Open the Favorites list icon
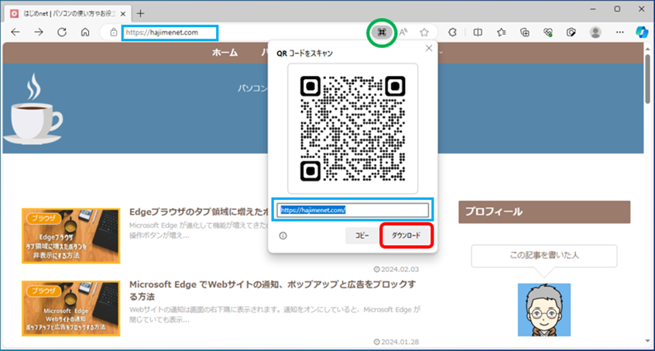 pos(502,33)
